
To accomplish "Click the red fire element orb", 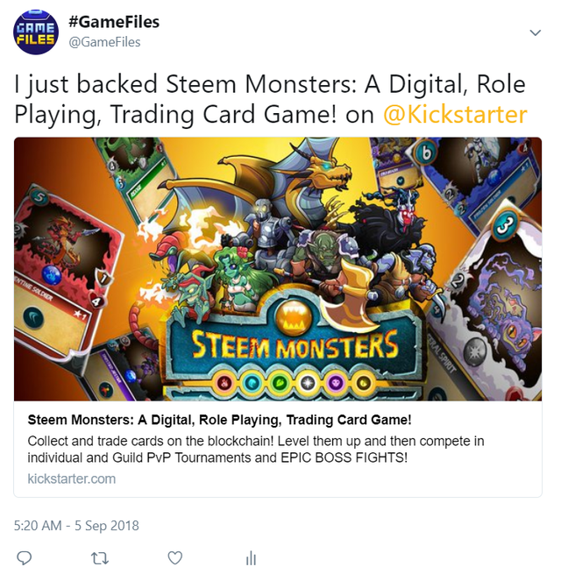I will point(224,383).
